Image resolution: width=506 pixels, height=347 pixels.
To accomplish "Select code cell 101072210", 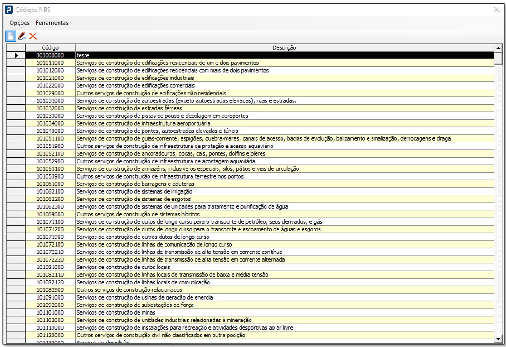I will click(x=50, y=252).
